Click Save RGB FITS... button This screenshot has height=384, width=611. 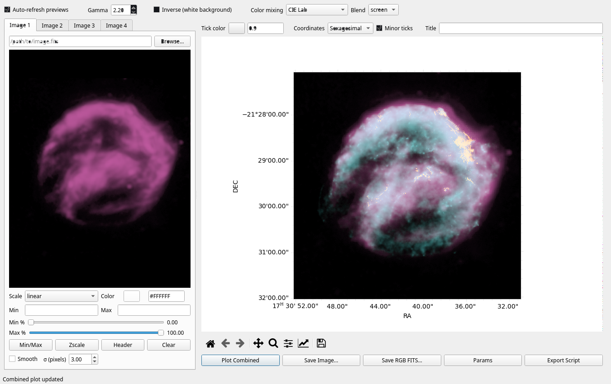coord(402,360)
